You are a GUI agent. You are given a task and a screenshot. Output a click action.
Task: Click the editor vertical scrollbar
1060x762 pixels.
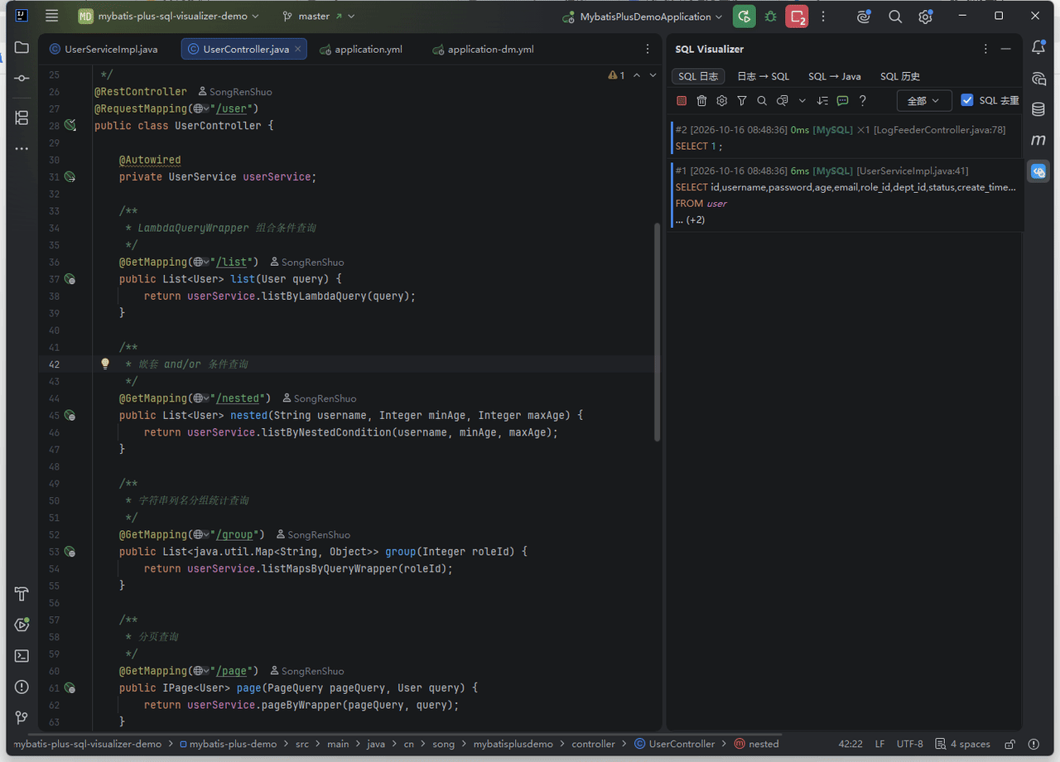coord(658,331)
